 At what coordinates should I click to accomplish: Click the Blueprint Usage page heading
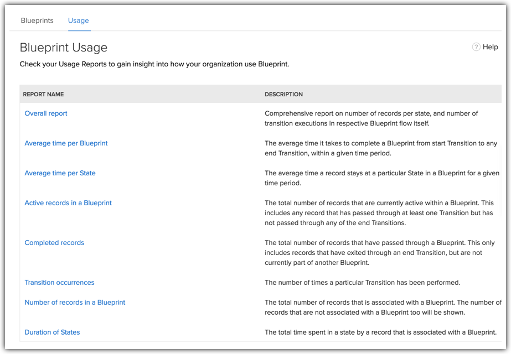[64, 48]
